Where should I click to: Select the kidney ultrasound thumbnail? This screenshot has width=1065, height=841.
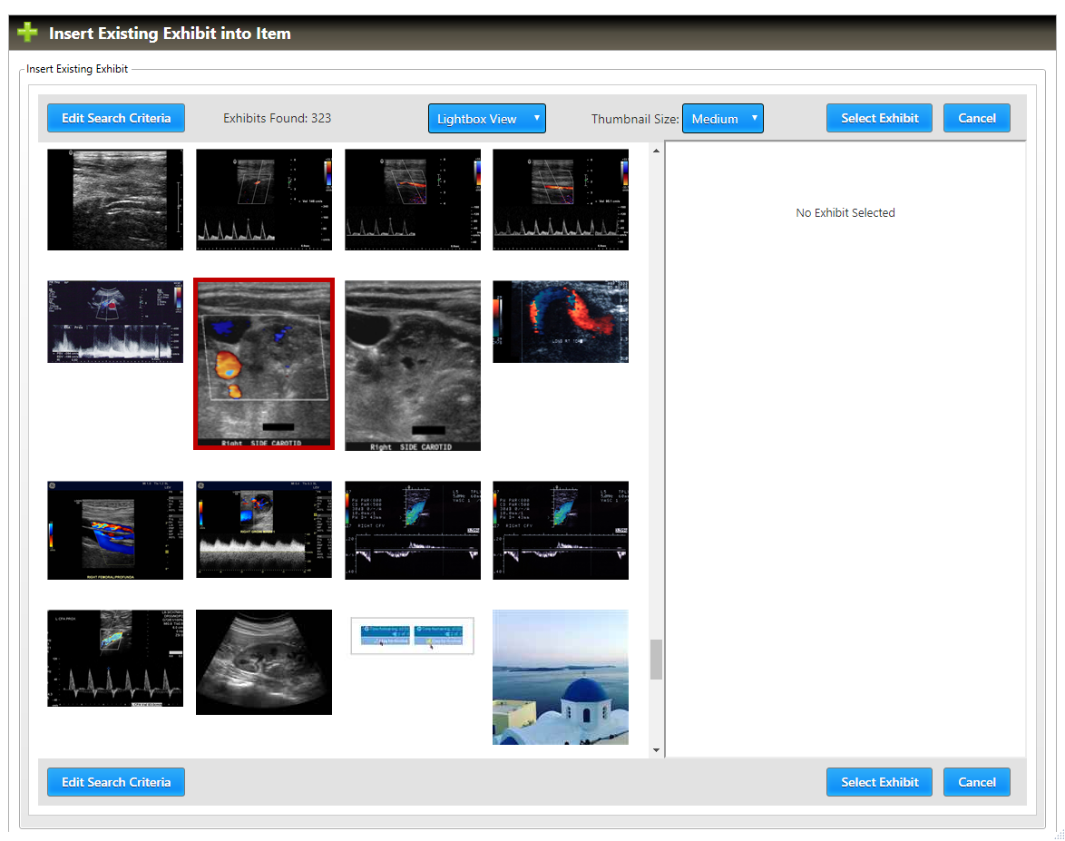(264, 661)
